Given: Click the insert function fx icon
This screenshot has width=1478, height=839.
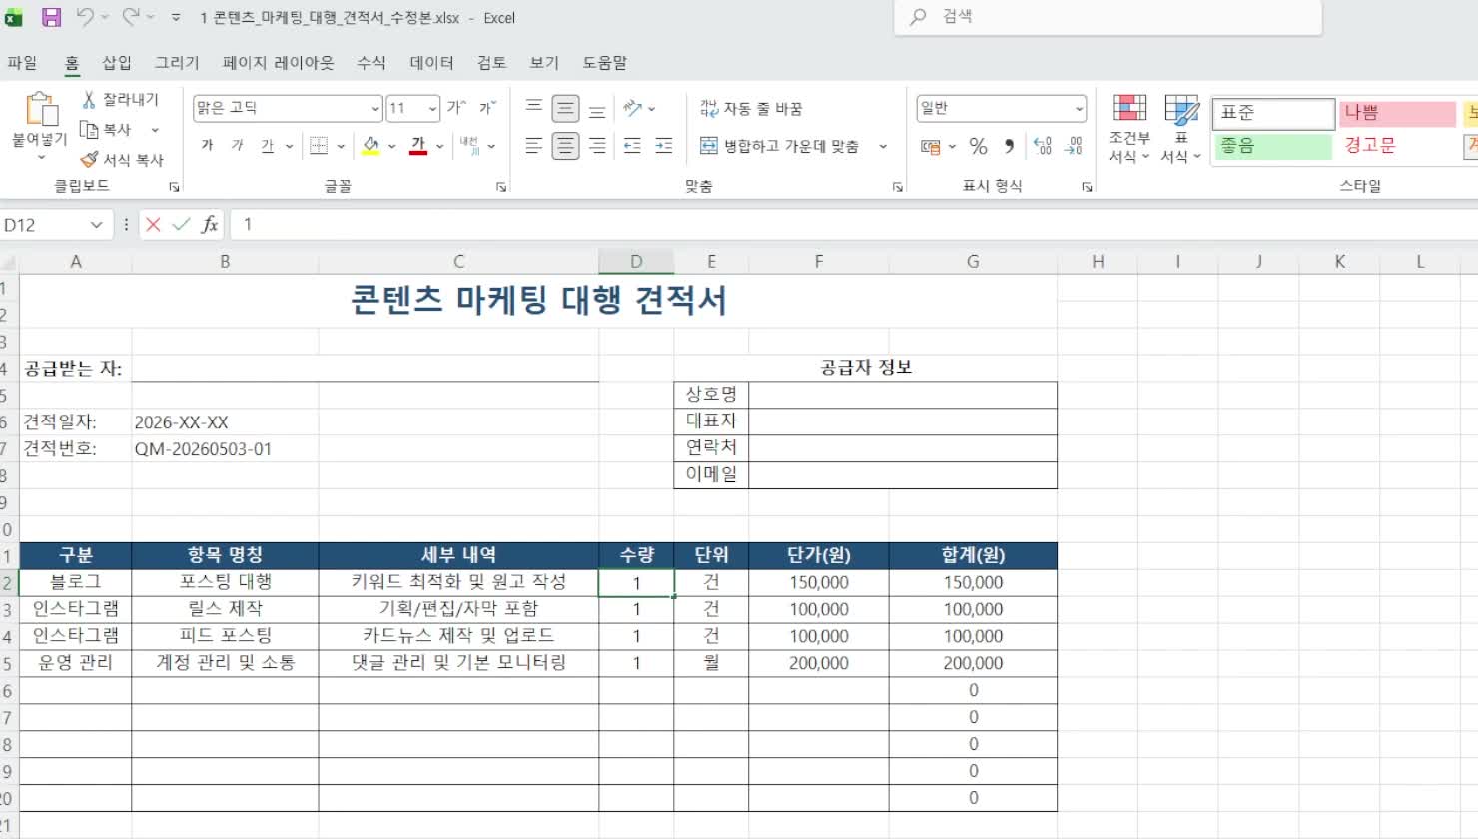Looking at the screenshot, I should point(210,225).
